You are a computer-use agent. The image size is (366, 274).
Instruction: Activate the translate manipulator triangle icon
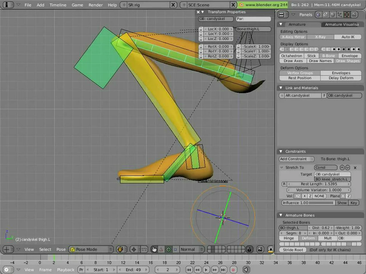pyautogui.click(x=161, y=249)
